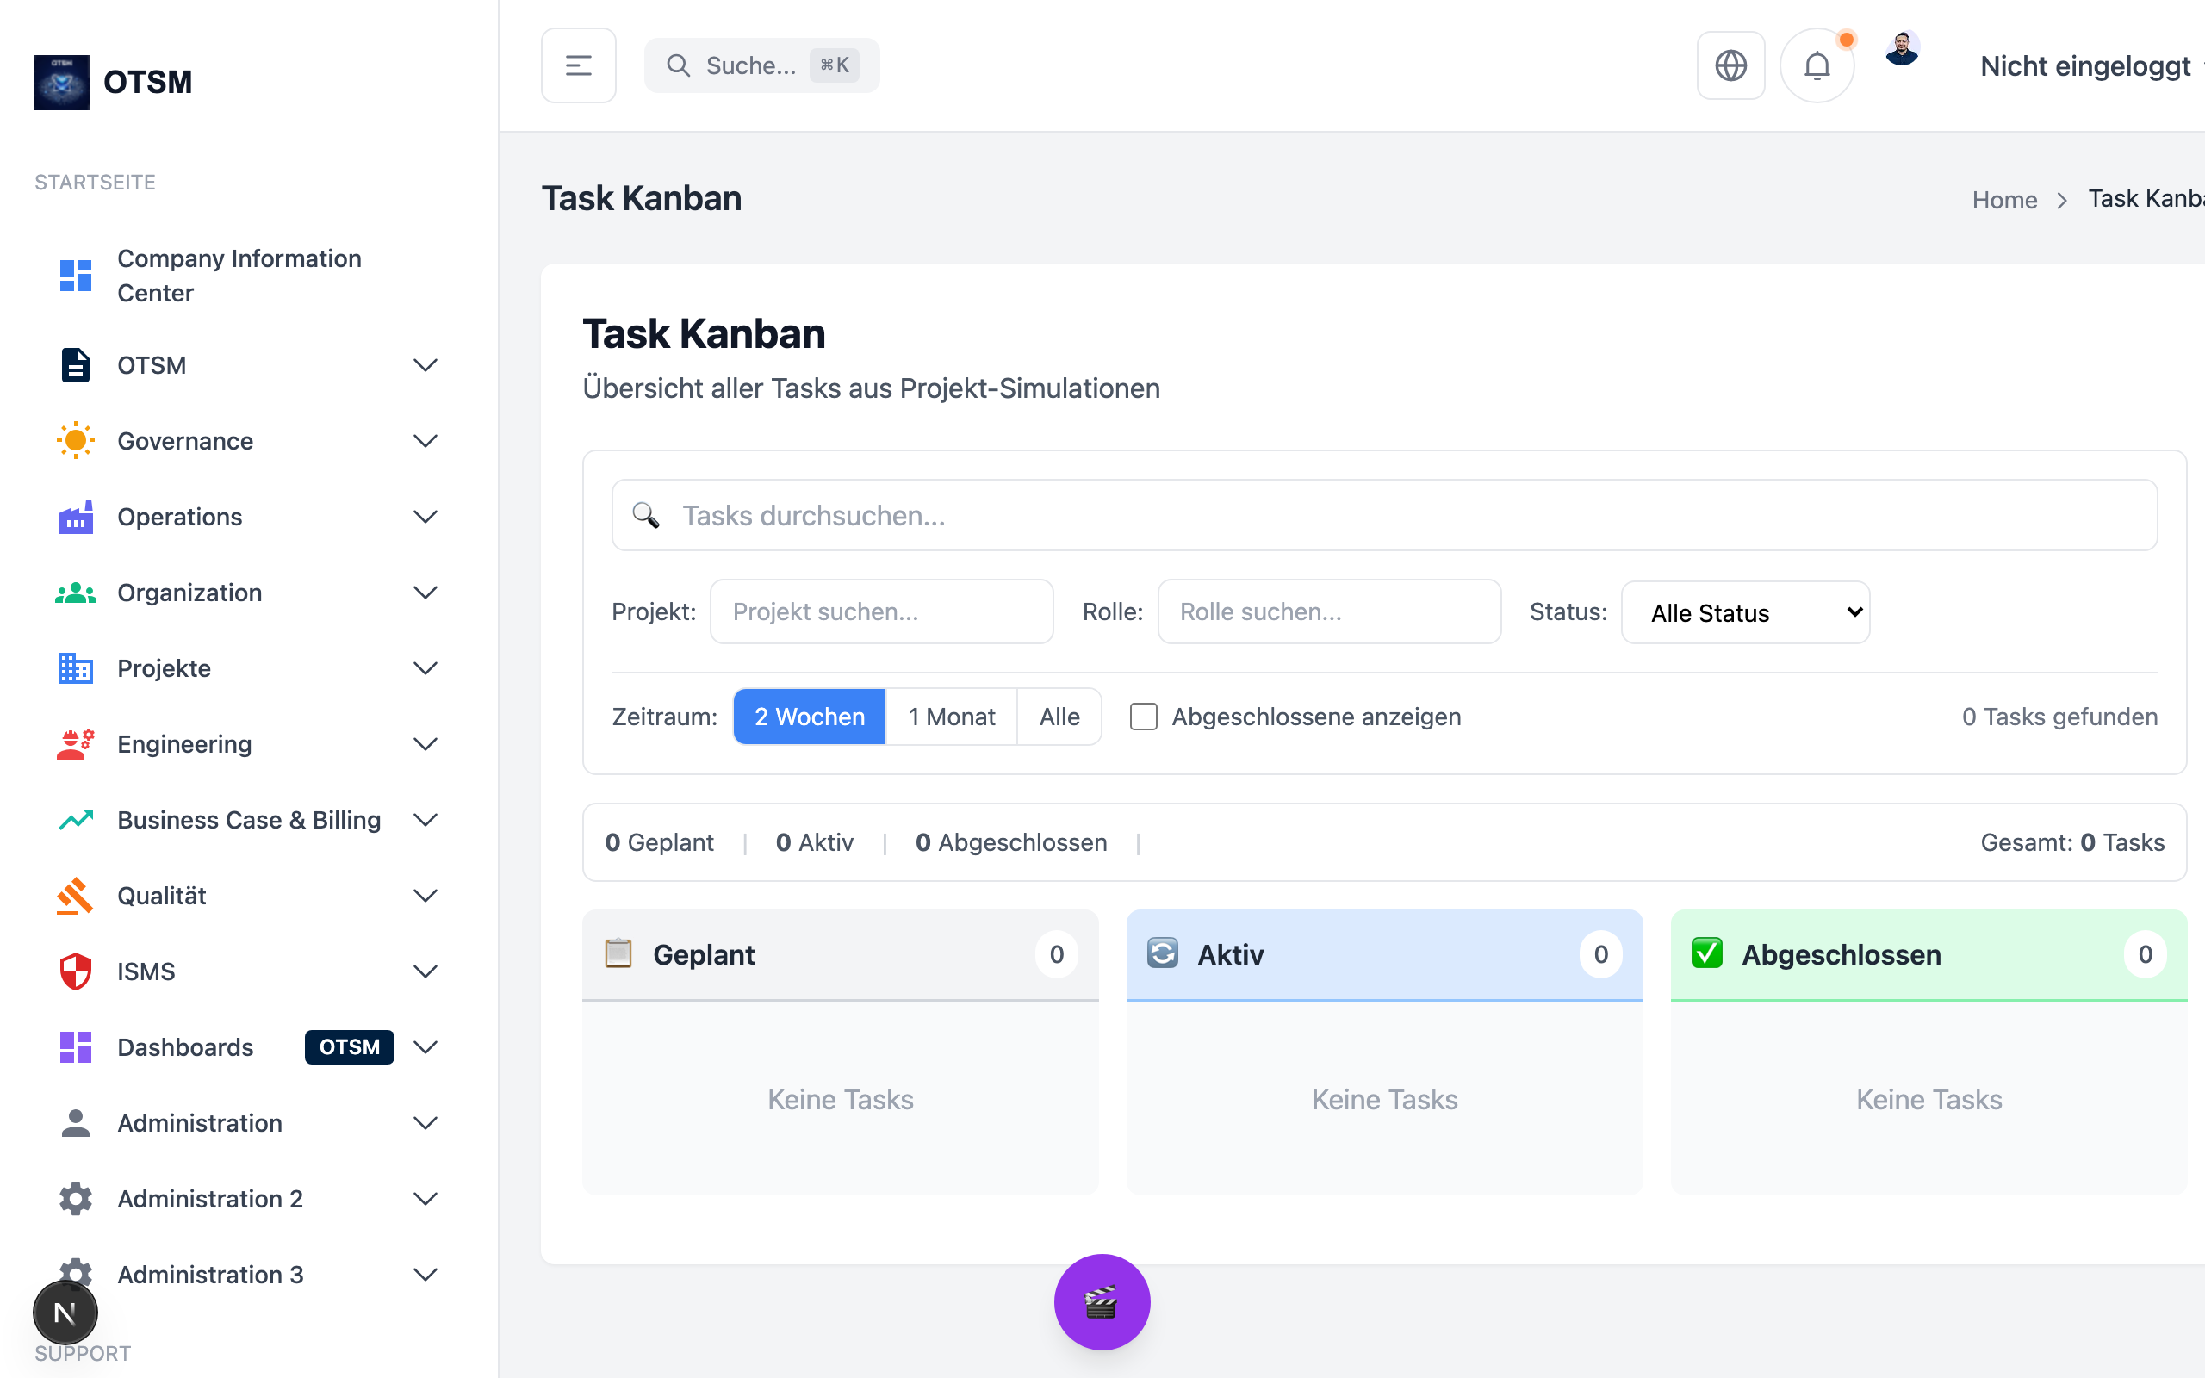Expand the Governance menu chevron
2205x1378 pixels.
pyautogui.click(x=425, y=441)
